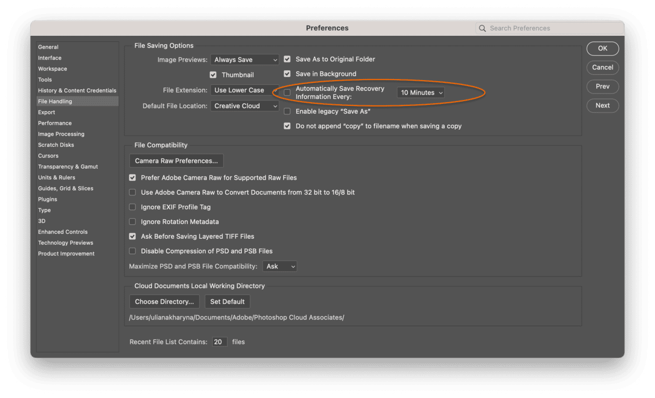Check Disable Compression of PSD and PSB Files
The image size is (655, 398).
click(x=133, y=251)
